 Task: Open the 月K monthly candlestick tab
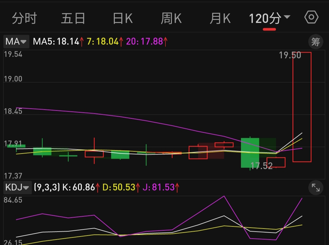220,18
